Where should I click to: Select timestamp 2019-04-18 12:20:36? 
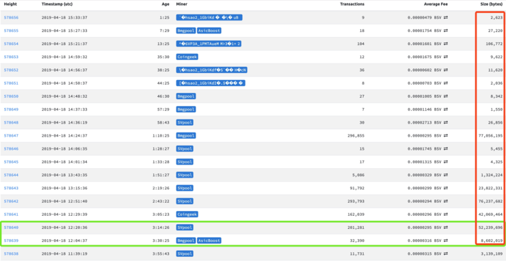[64, 228]
